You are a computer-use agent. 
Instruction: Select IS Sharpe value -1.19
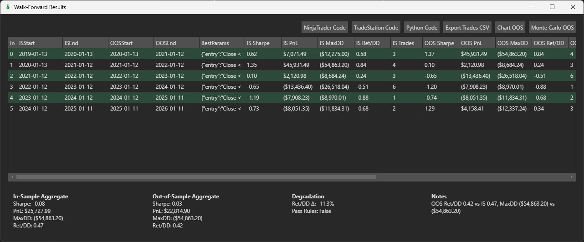coord(263,98)
